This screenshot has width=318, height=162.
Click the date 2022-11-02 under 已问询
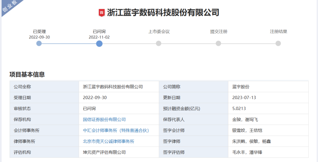click(x=99, y=37)
